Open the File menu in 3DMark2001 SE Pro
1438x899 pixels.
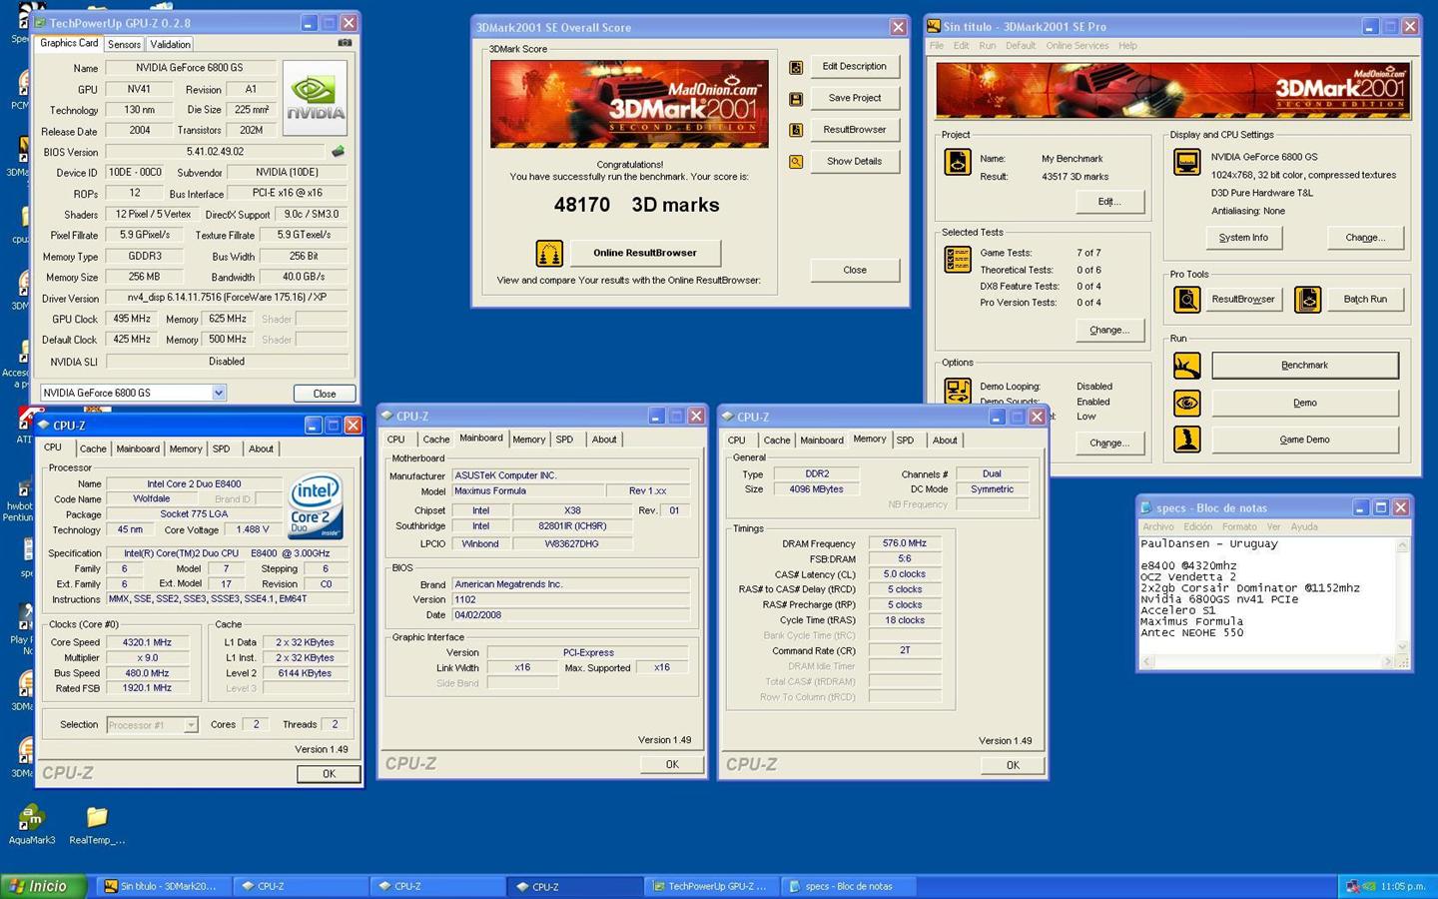[x=937, y=46]
